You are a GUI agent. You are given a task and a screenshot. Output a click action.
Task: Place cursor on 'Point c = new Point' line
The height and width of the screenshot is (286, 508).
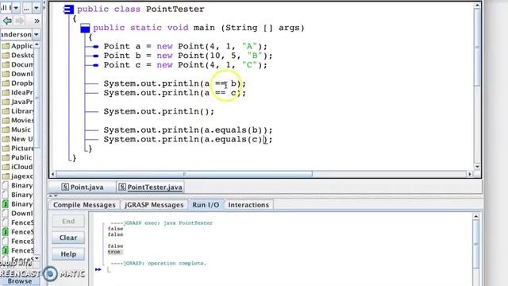(185, 65)
